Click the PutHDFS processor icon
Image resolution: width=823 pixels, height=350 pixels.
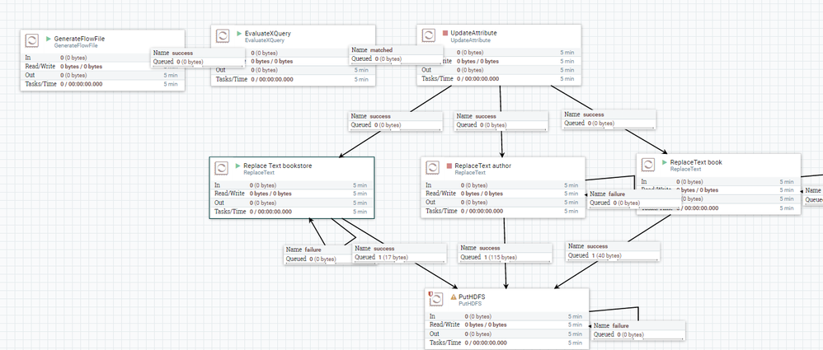[x=437, y=300]
